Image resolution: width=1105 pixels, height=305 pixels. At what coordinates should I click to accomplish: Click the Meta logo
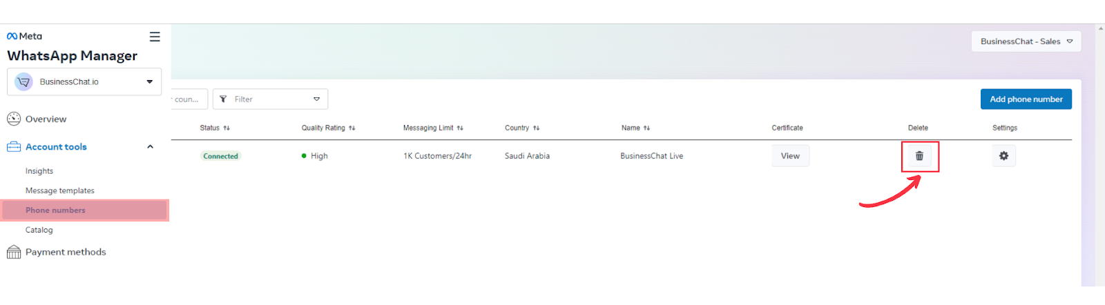(x=24, y=36)
